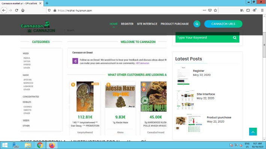
Task: Open the Site interface latest post link
Action: [206, 94]
